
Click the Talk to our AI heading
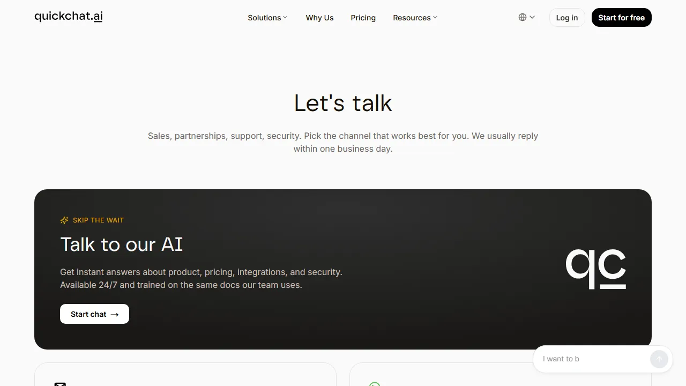tap(122, 244)
